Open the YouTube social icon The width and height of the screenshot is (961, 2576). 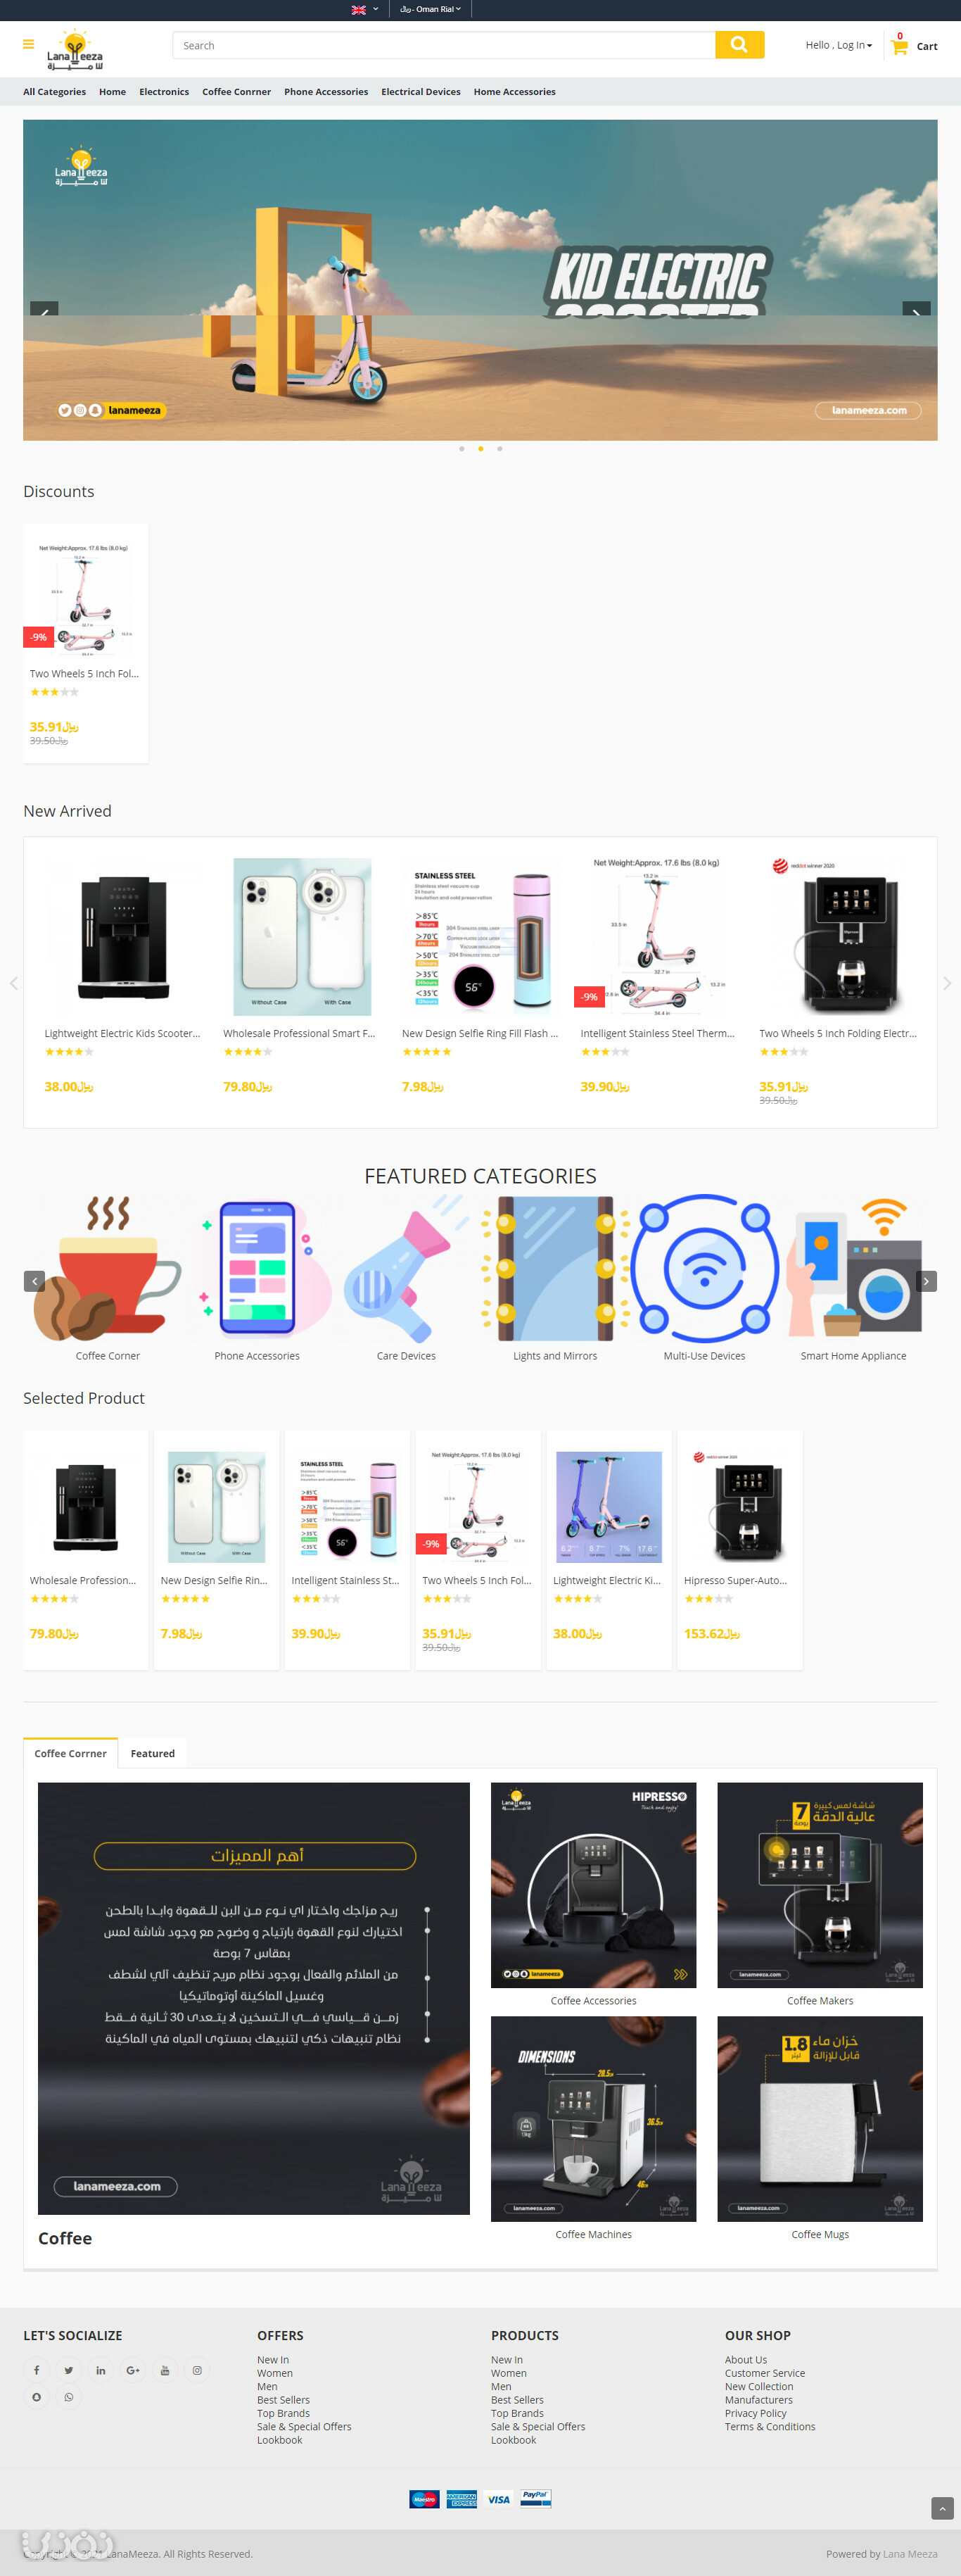(x=165, y=2370)
